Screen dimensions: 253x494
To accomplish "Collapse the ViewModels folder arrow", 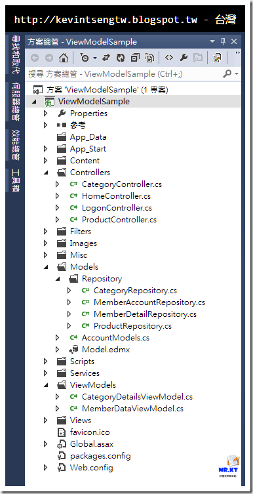I will click(x=46, y=385).
